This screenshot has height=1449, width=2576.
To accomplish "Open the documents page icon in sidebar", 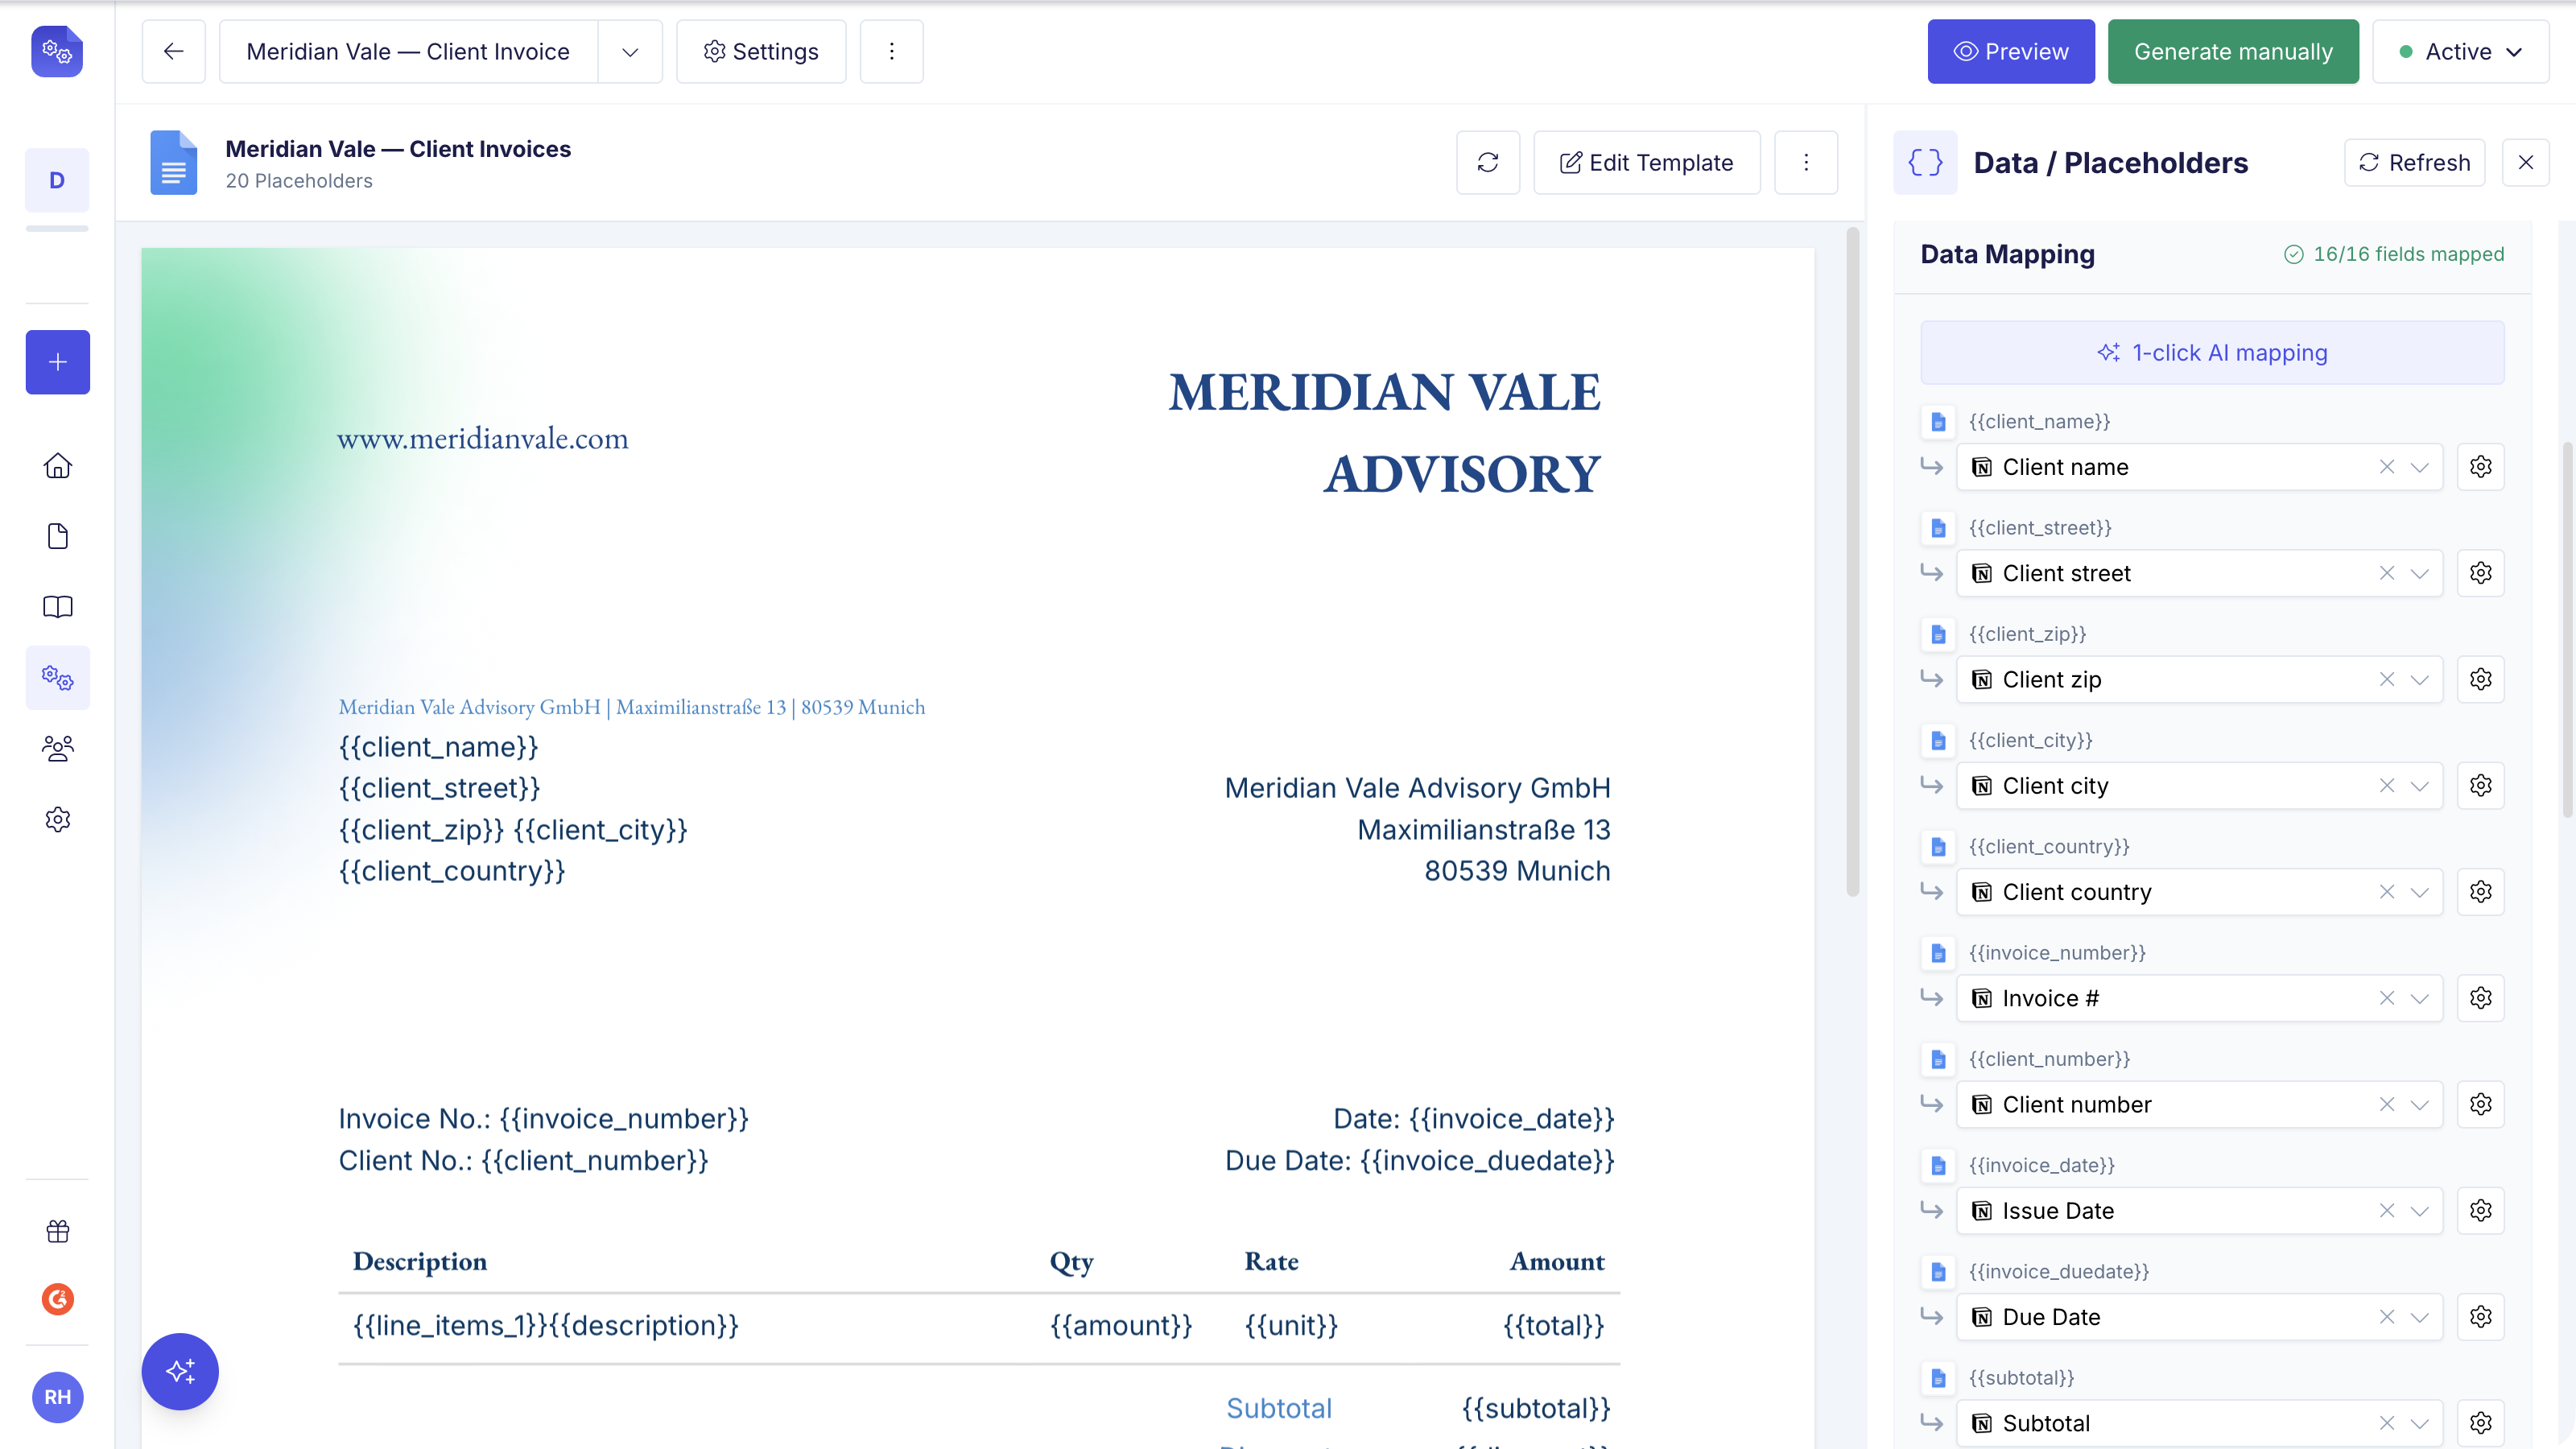I will [57, 536].
